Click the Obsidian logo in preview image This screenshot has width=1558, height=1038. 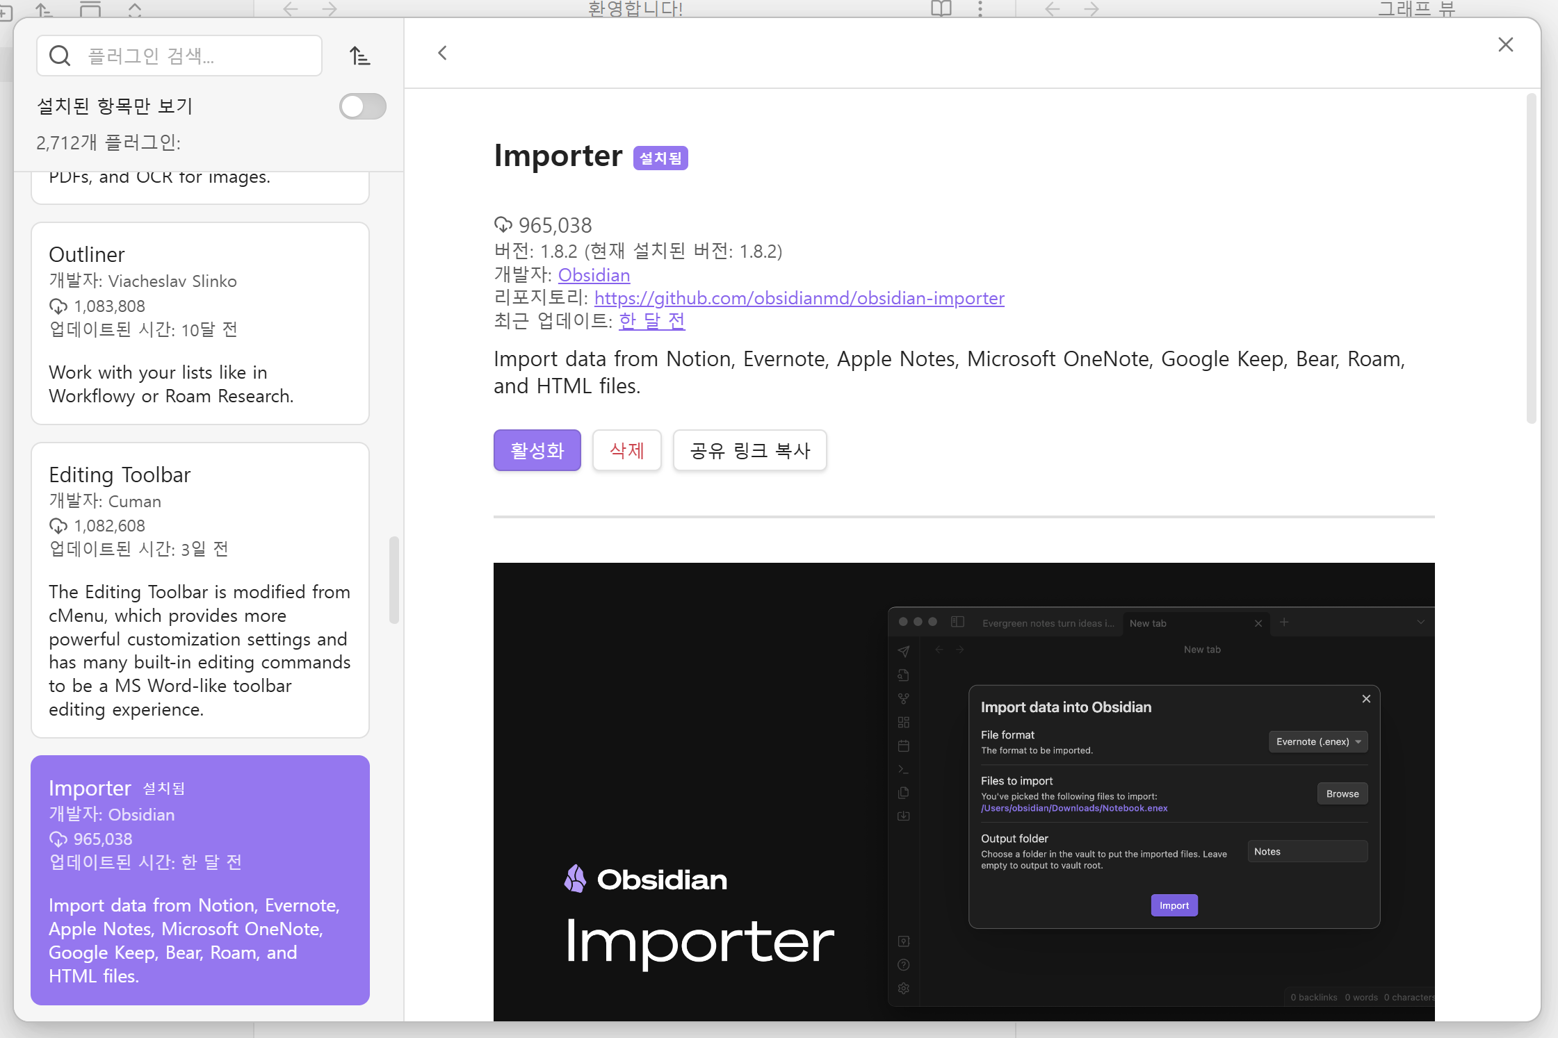pyautogui.click(x=575, y=879)
